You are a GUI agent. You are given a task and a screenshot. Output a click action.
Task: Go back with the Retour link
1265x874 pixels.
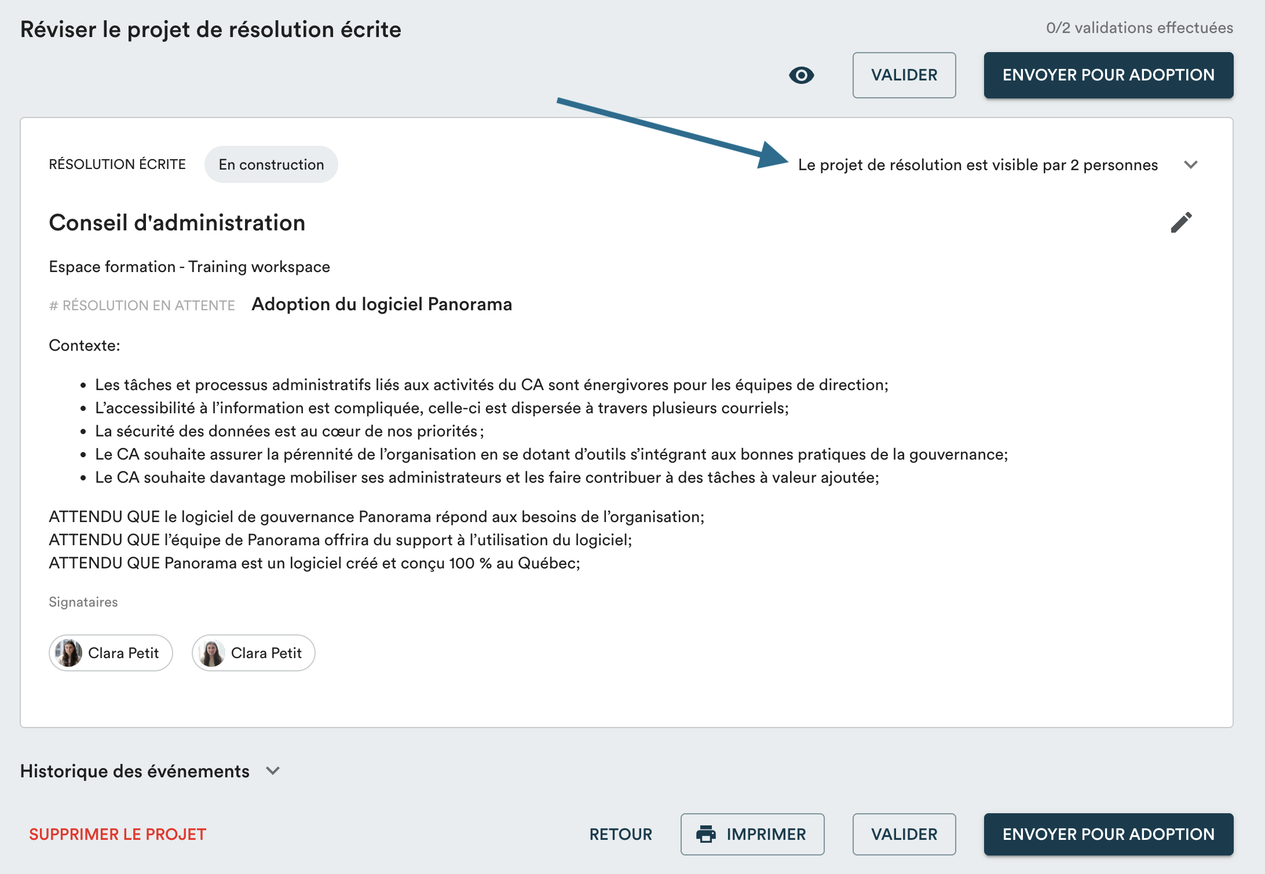click(620, 834)
